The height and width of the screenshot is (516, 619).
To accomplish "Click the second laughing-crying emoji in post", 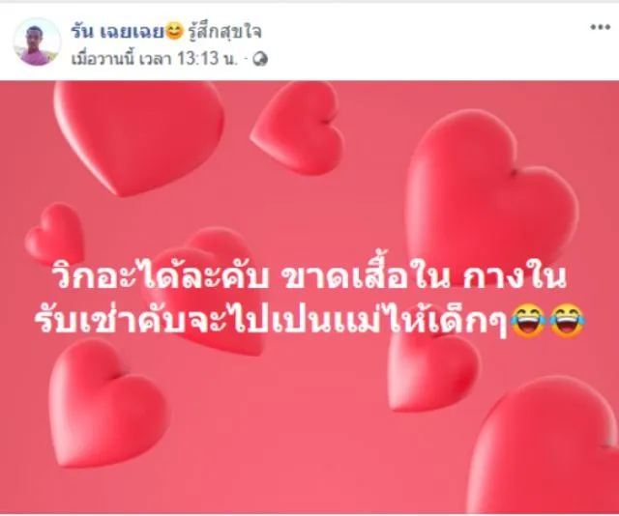I will pyautogui.click(x=567, y=322).
